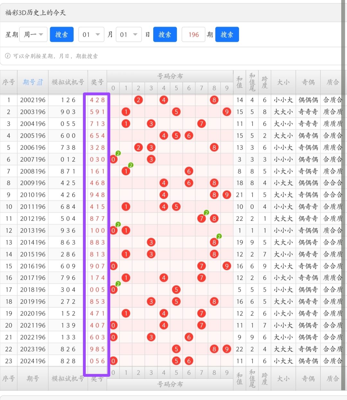Click red ball 9 in row 2003196
Screen dimensions: 347x400
click(227, 112)
